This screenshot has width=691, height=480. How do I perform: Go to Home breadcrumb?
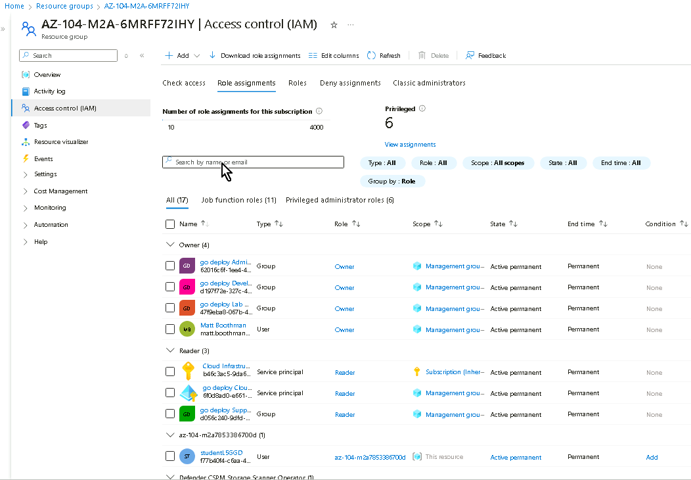pyautogui.click(x=14, y=6)
